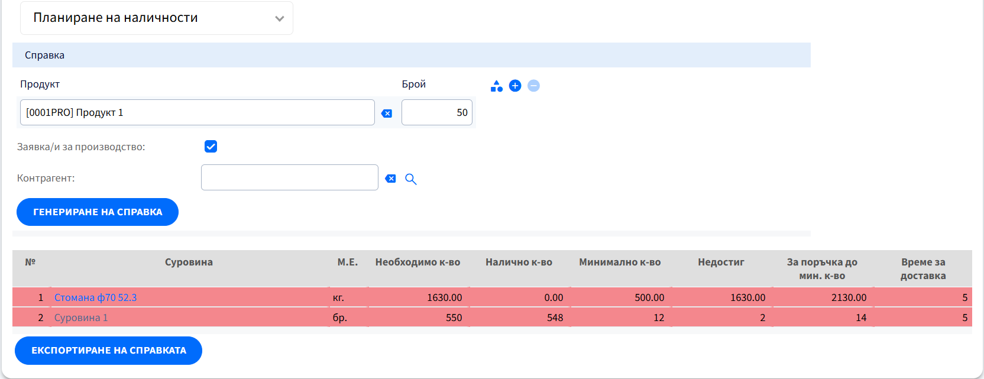The image size is (984, 379).
Task: Toggle the Заявка/и за производство checkbox
Action: pos(211,147)
